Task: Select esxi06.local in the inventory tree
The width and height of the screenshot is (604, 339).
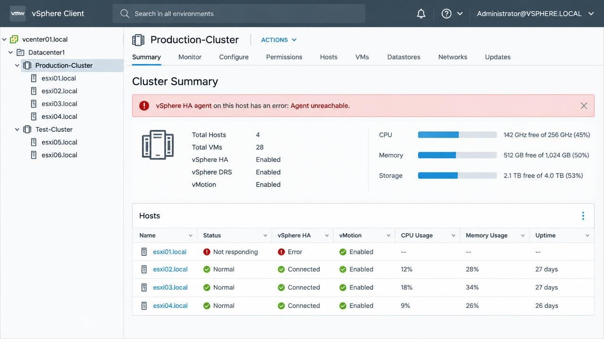Action: click(x=59, y=155)
